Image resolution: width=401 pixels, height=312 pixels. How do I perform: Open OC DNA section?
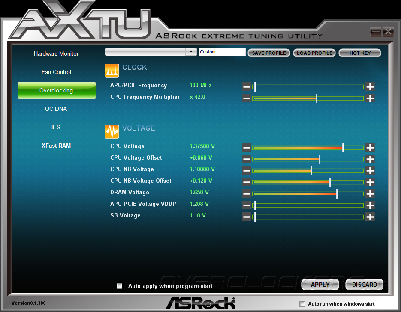coord(56,109)
